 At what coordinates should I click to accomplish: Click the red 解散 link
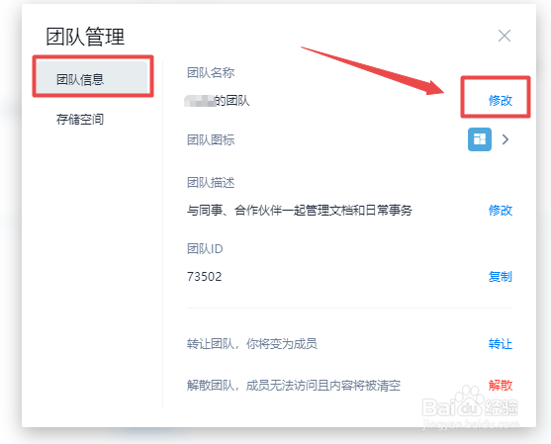point(501,386)
